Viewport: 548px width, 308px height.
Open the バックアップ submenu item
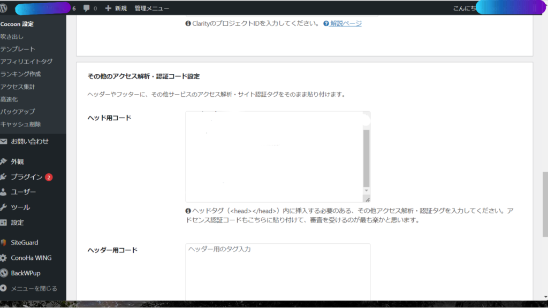[x=18, y=112]
